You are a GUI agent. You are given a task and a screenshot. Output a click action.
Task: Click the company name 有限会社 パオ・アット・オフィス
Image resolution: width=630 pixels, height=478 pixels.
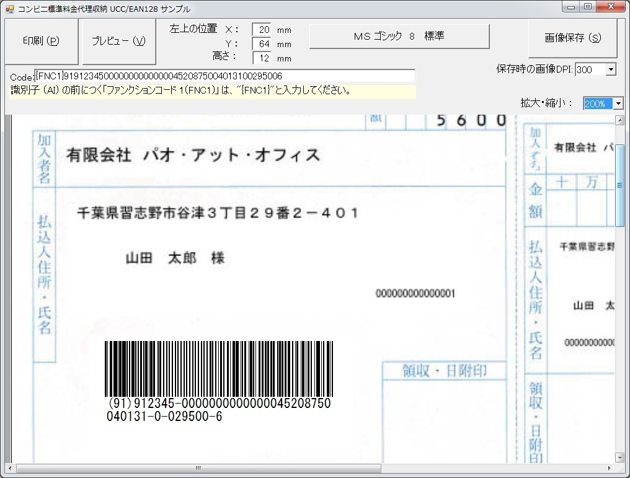(x=193, y=155)
